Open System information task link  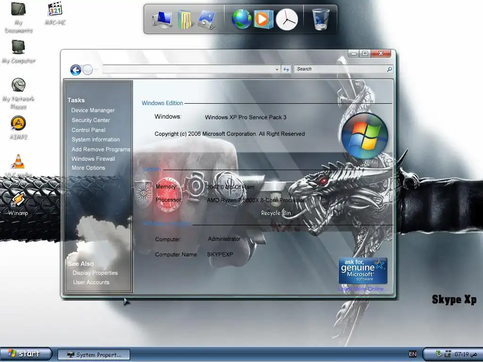coord(95,140)
